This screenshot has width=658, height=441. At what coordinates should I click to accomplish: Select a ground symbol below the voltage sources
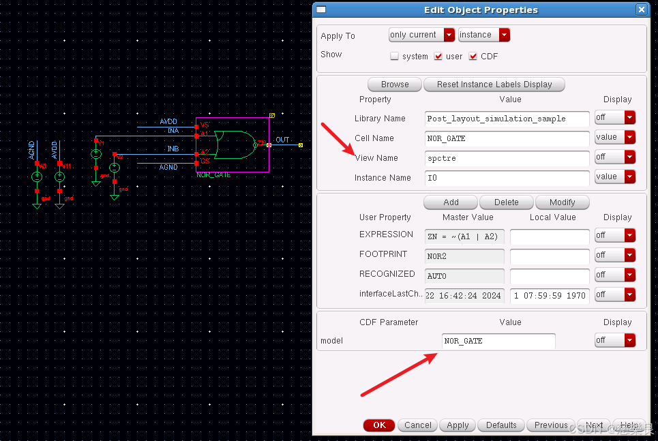[37, 204]
